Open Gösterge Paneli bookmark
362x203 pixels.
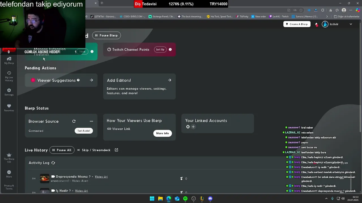click(x=162, y=17)
